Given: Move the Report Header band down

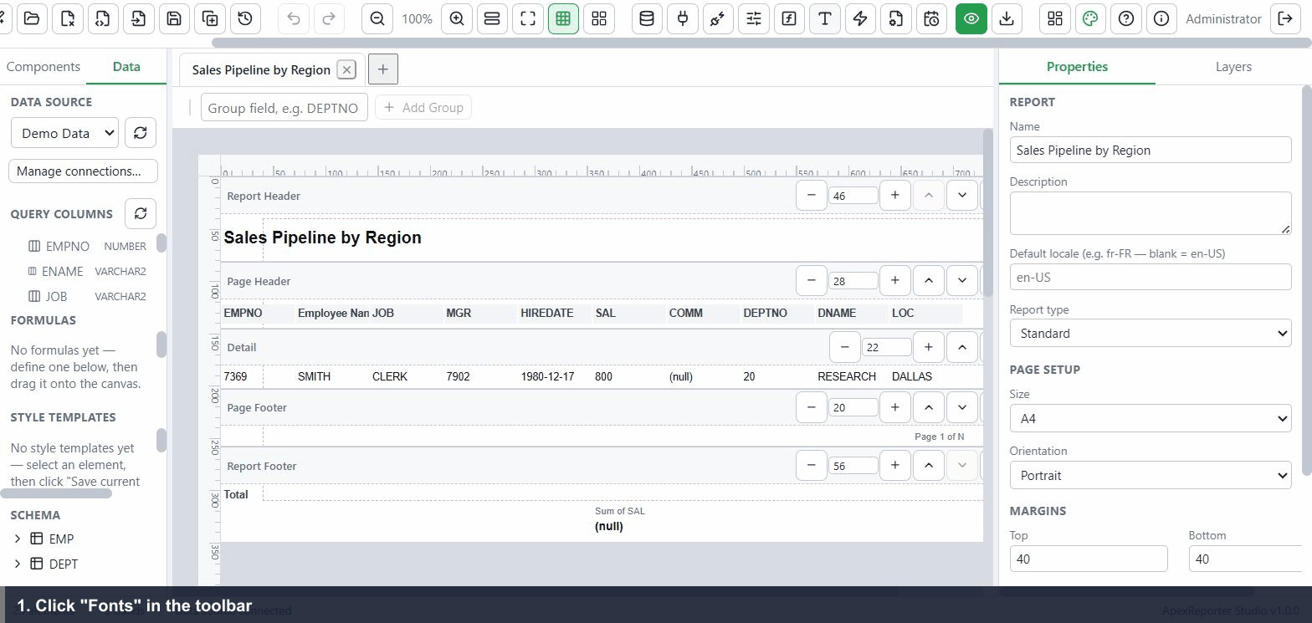Looking at the screenshot, I should (962, 195).
